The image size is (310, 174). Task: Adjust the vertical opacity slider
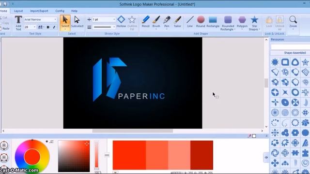(x=96, y=155)
